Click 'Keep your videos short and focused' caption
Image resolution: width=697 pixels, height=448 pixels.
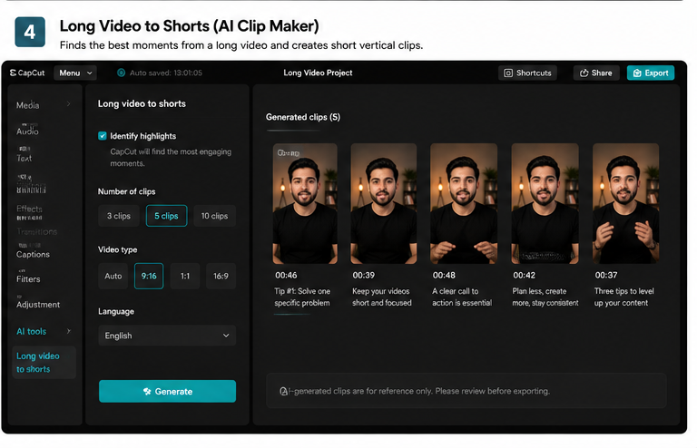[x=382, y=297]
